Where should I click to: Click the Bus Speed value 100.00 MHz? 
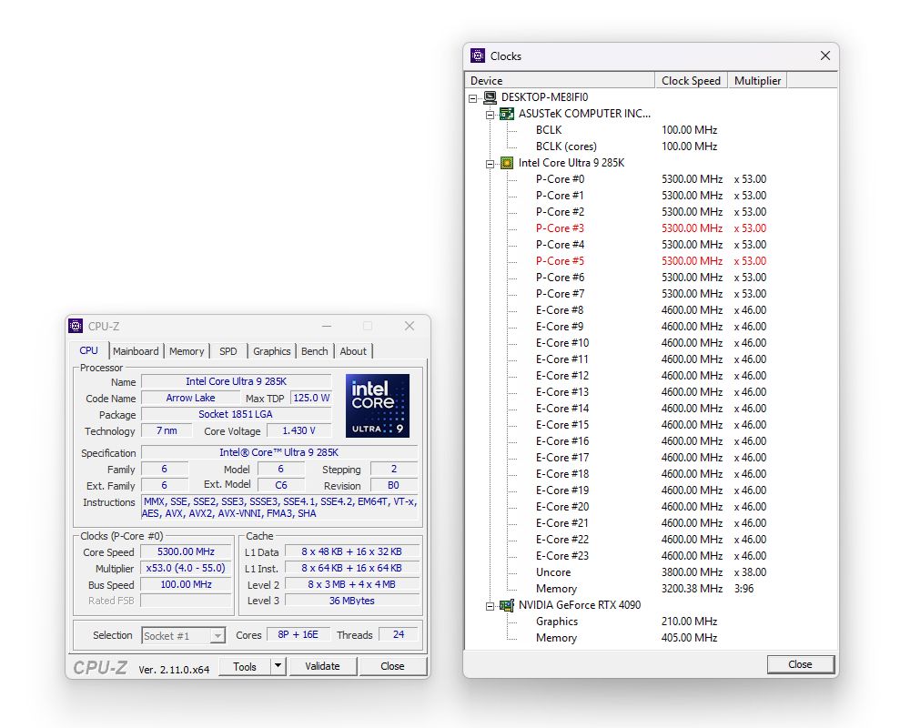click(186, 584)
